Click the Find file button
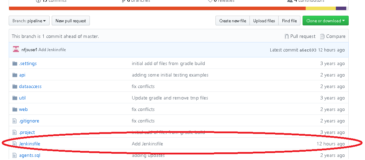Image resolution: width=365 pixels, height=160 pixels. (x=289, y=21)
